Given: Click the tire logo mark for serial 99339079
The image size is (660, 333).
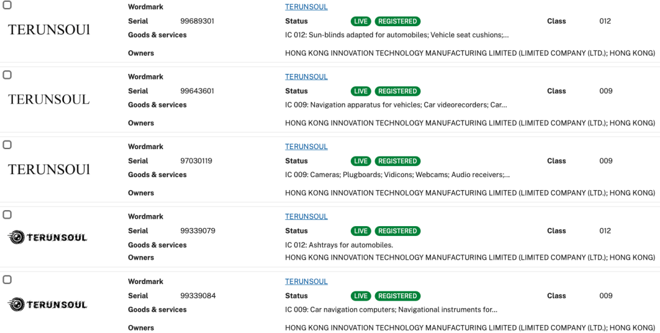Looking at the screenshot, I should click(48, 238).
